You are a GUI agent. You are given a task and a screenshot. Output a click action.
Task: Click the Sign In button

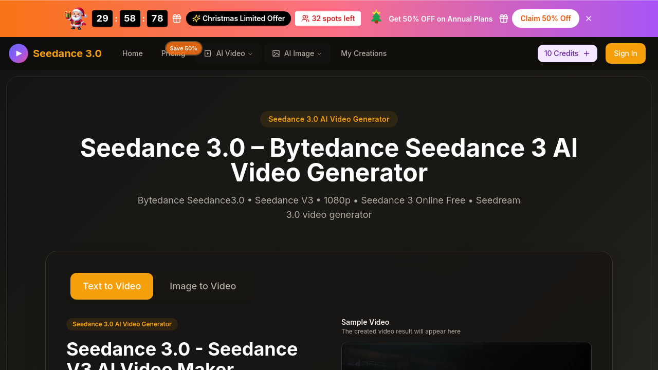(626, 53)
